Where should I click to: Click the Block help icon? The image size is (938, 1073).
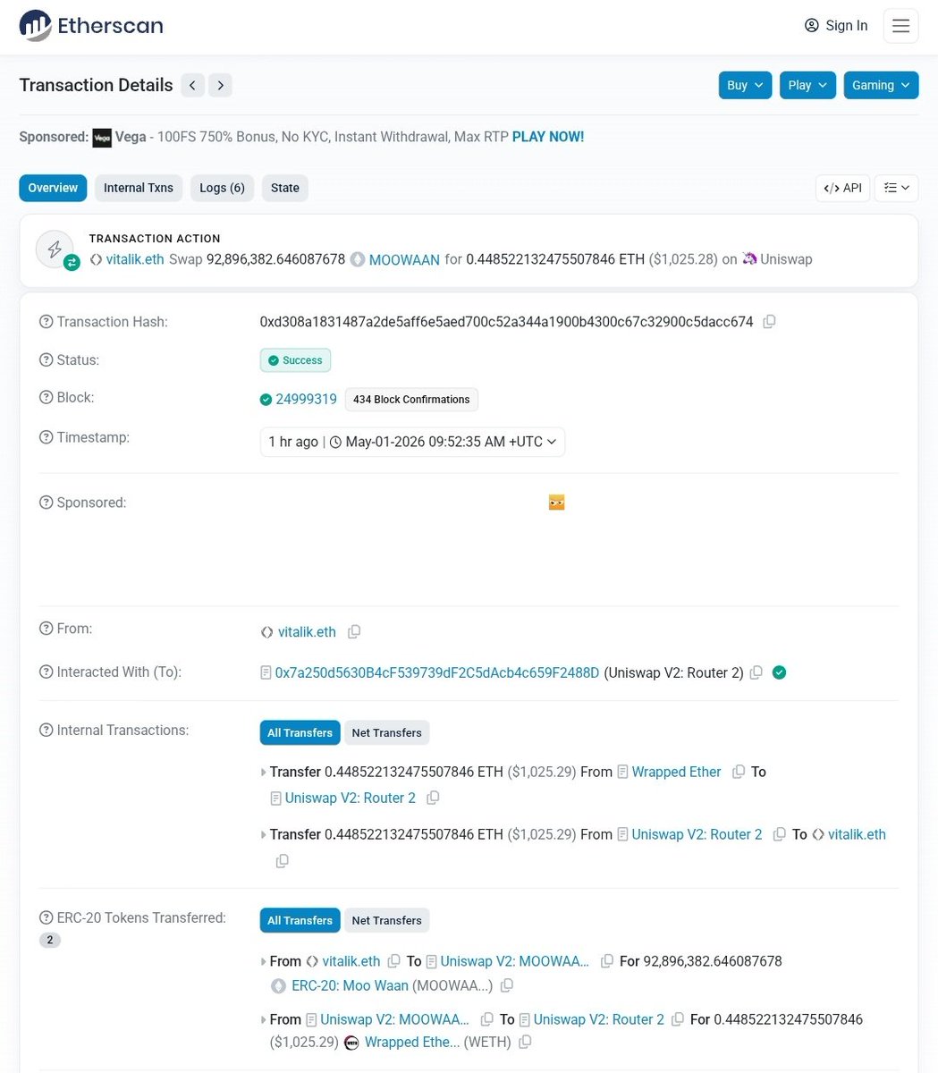click(x=46, y=398)
